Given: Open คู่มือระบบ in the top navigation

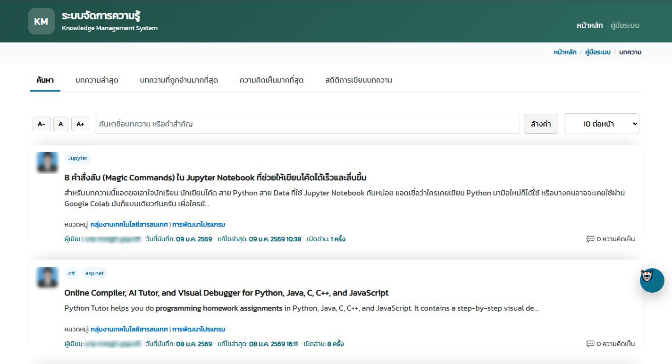Looking at the screenshot, I should coord(625,25).
